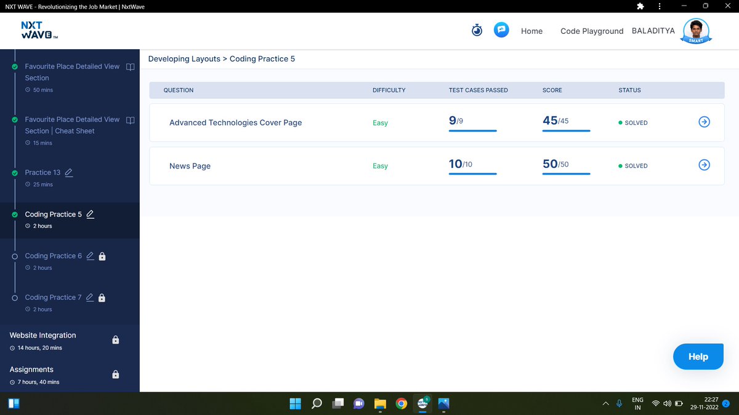This screenshot has height=415, width=739.
Task: Select Coding Practice 7 in sidebar
Action: point(53,298)
